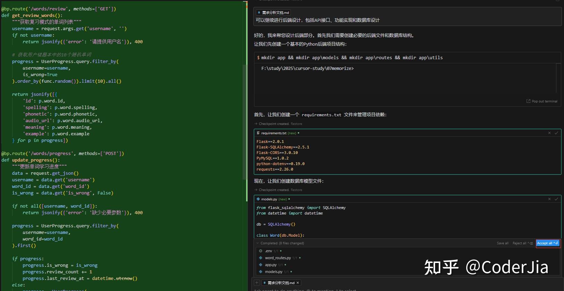
Task: Click Flask-CORS==3.0.10 line in requirements
Action: pos(277,153)
